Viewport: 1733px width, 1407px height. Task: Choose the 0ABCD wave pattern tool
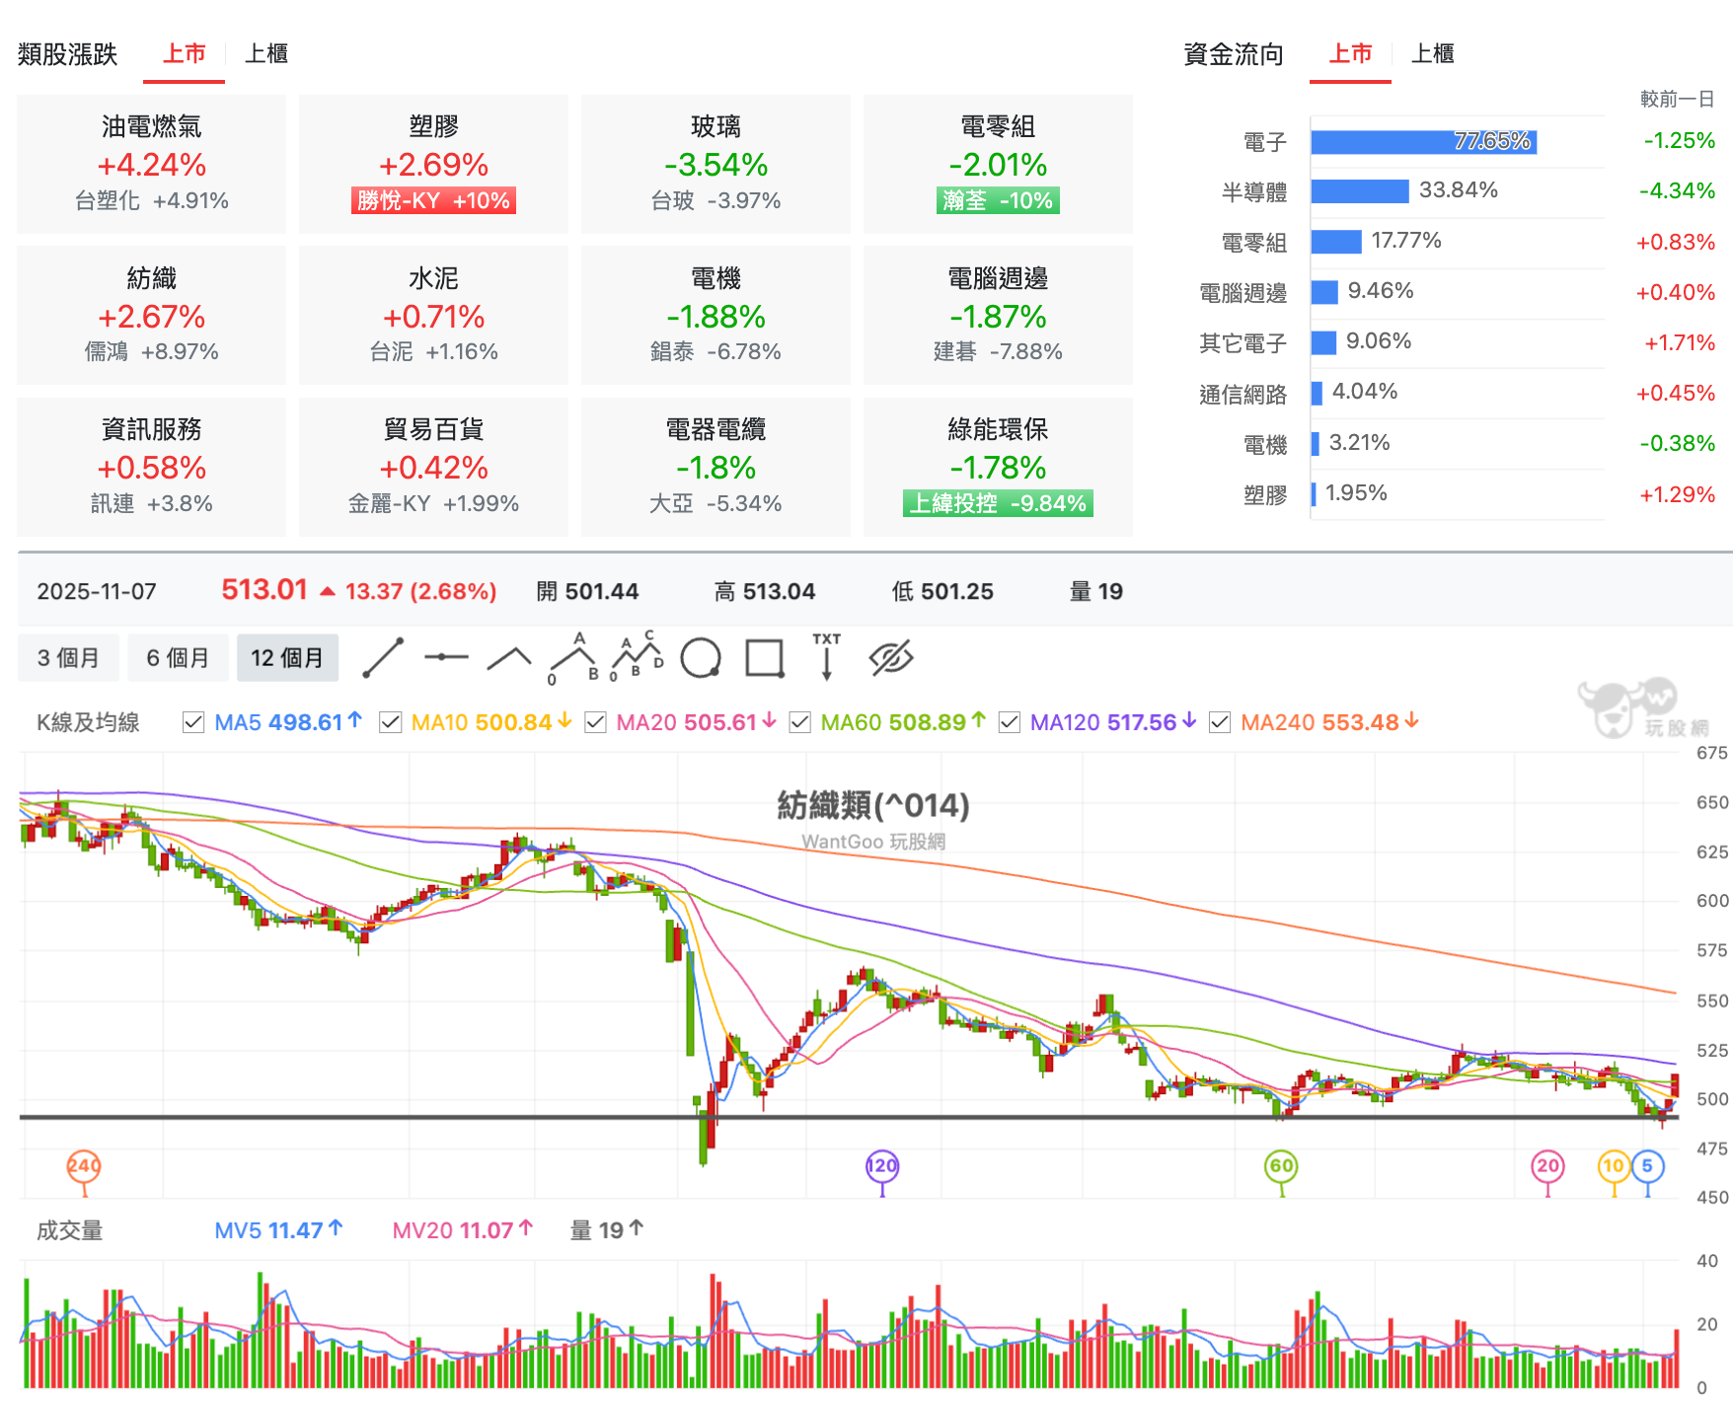637,657
